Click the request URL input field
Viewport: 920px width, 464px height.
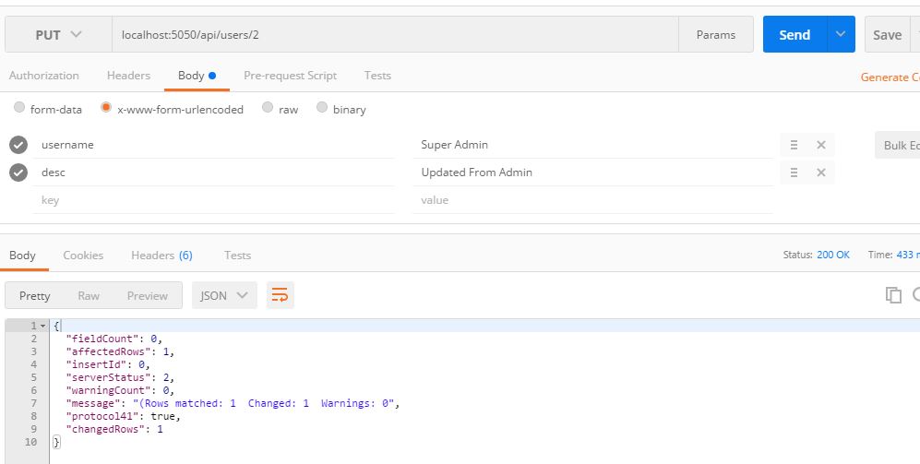[x=395, y=35]
